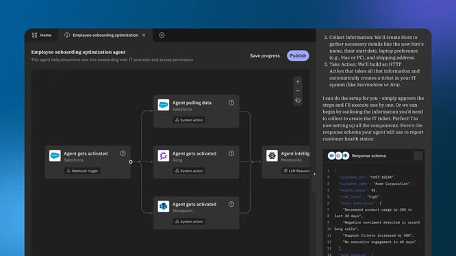This screenshot has height=256, width=456.
Task: Open the Home tab
Action: click(42, 35)
